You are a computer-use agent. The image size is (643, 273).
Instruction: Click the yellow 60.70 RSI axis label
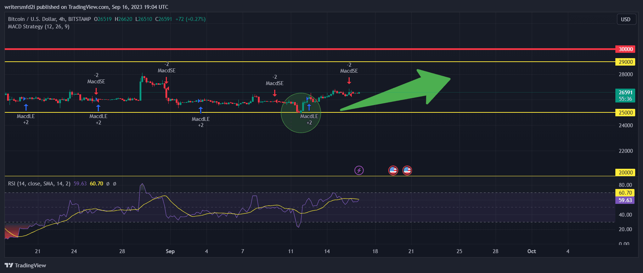625,193
